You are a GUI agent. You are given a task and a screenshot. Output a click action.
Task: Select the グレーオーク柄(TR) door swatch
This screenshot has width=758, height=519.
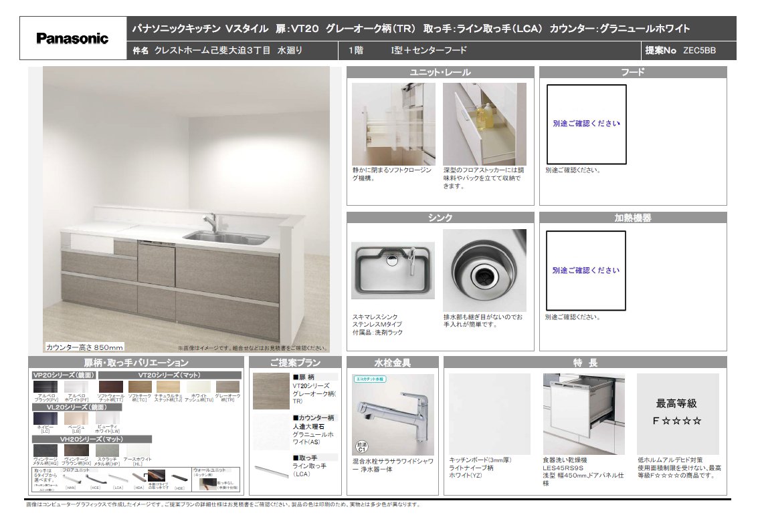point(227,387)
